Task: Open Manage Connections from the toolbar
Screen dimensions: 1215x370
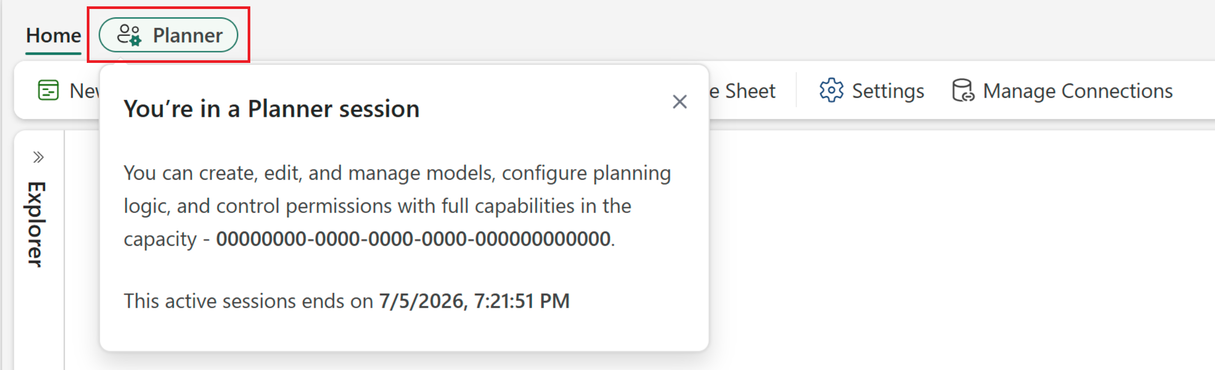Action: tap(1062, 91)
